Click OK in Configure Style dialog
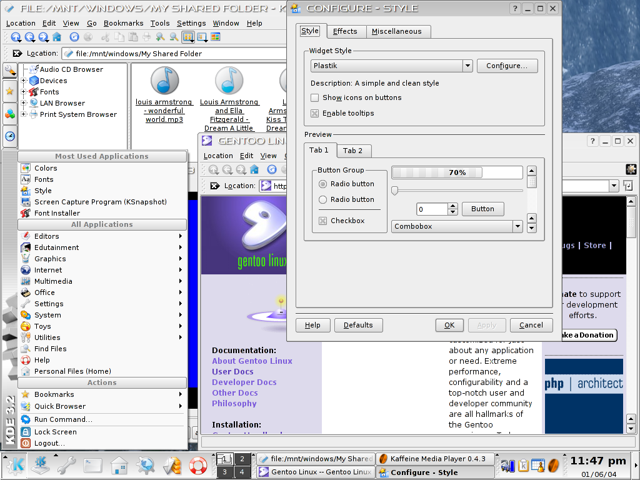This screenshot has height=480, width=640. 449,325
